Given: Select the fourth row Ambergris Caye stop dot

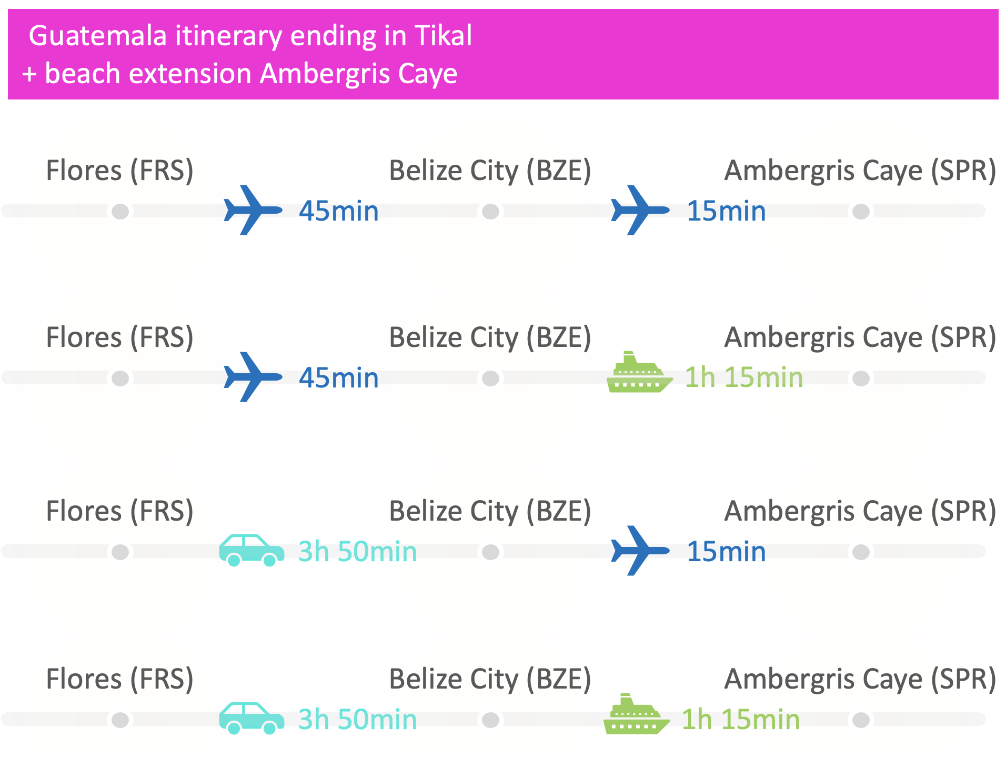Looking at the screenshot, I should [861, 720].
